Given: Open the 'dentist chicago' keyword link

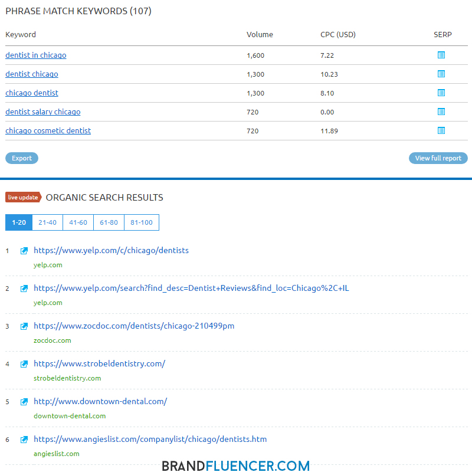Looking at the screenshot, I should [32, 74].
